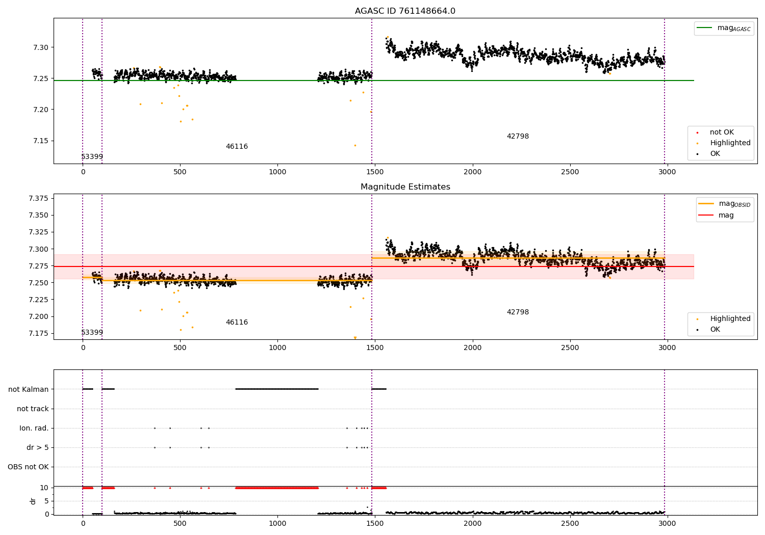Click the "not Kalman" row label
Image resolution: width=765 pixels, height=535 pixels.
(x=29, y=390)
